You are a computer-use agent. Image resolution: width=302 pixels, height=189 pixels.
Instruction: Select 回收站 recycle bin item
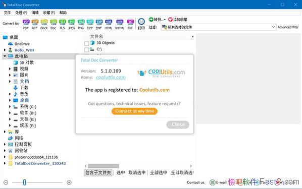21,151
